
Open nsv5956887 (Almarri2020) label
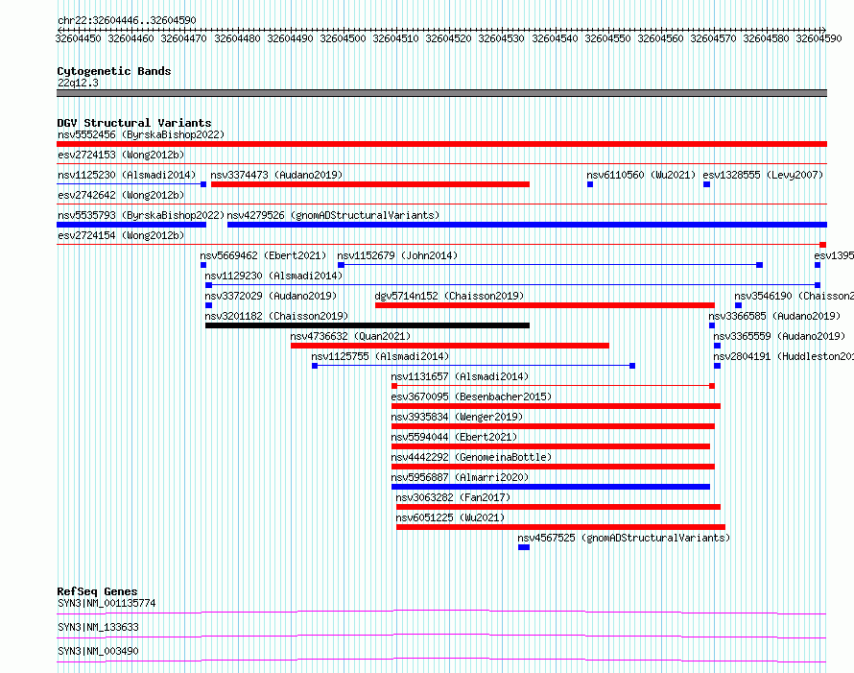click(x=460, y=477)
